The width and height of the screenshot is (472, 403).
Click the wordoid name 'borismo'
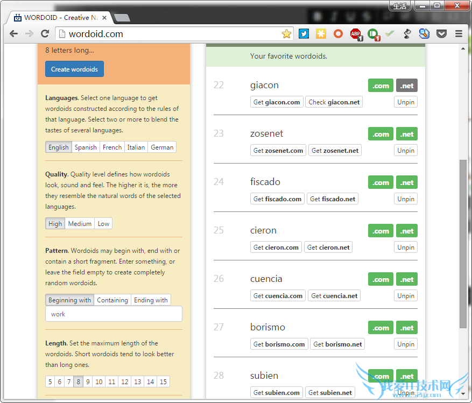pyautogui.click(x=267, y=327)
